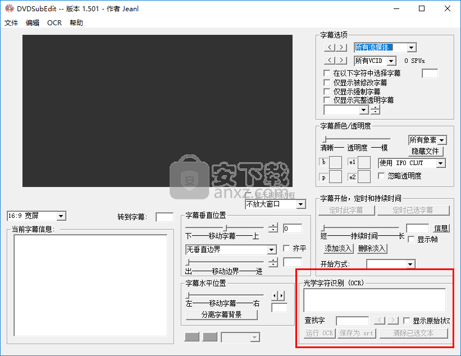This screenshot has height=356, width=461.
Task: Open the 帮助 menu
Action: pyautogui.click(x=76, y=22)
